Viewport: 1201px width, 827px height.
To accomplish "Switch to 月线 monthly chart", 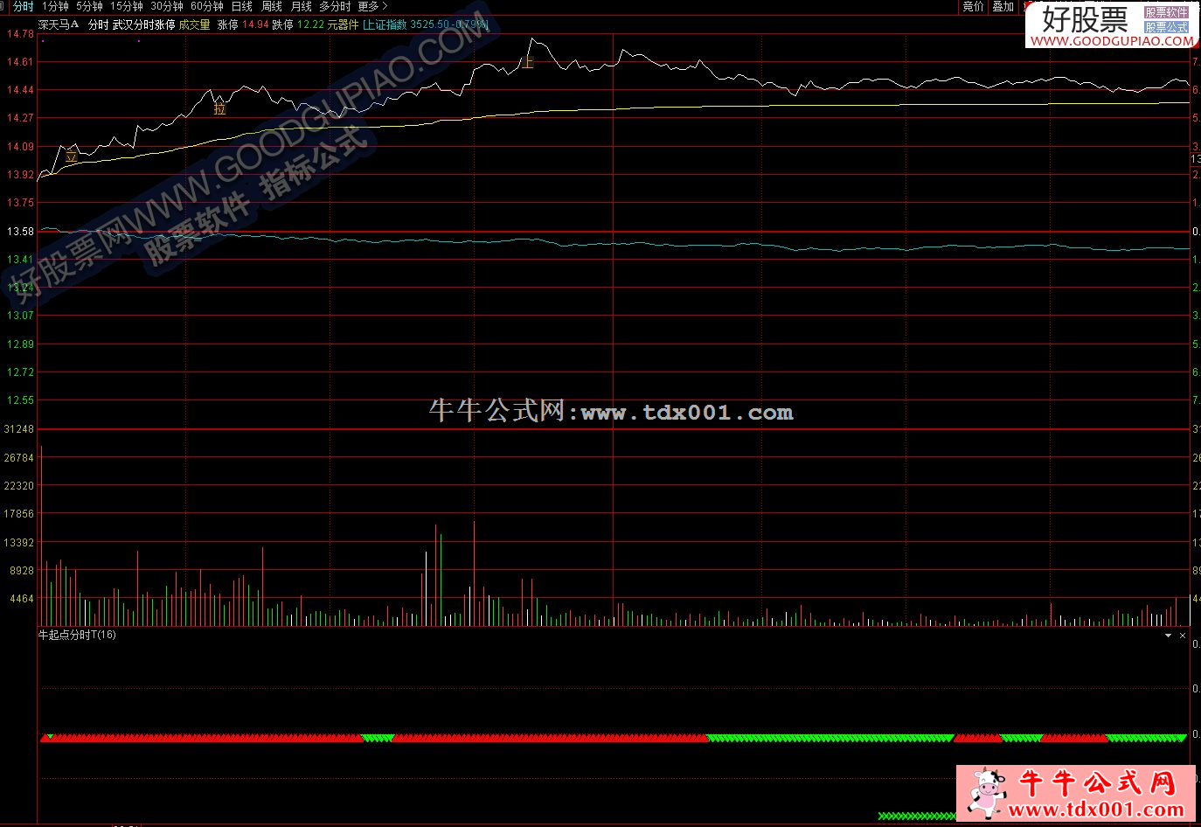I will tap(301, 6).
